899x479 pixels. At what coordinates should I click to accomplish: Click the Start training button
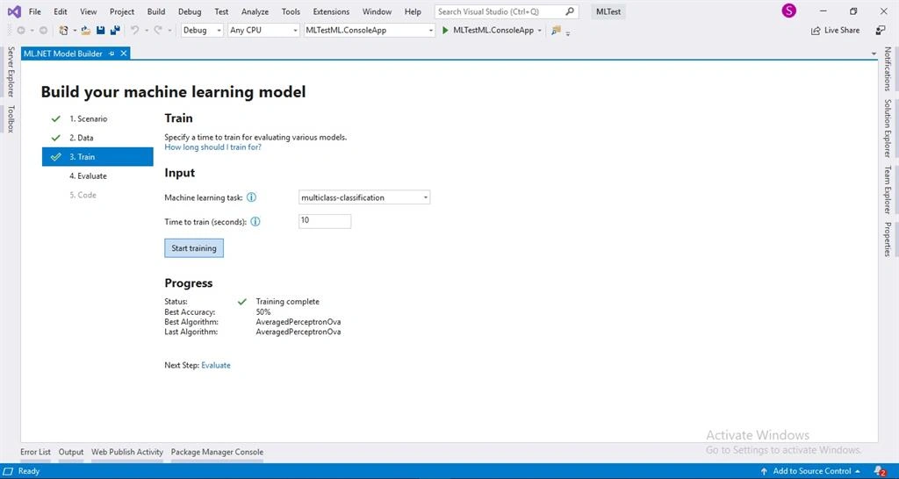[x=194, y=248]
